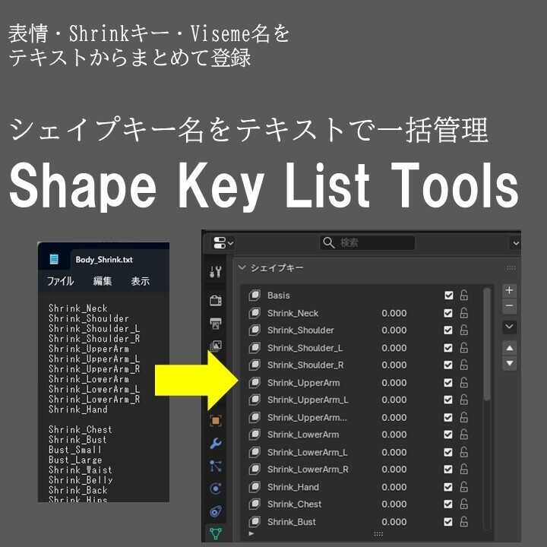Open the Tool properties tab icon
547x547 pixels.
tap(216, 271)
